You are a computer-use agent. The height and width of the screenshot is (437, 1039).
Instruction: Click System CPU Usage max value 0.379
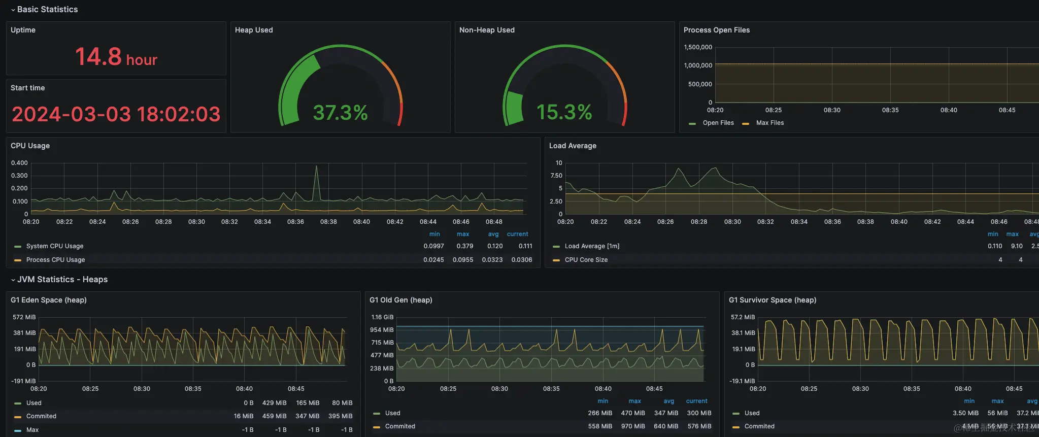465,246
